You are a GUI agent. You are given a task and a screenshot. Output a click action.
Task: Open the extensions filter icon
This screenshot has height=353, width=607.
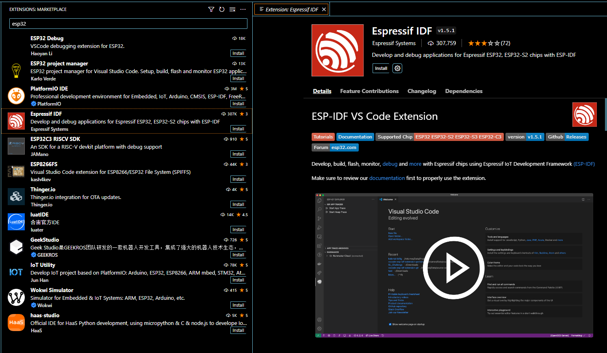coord(211,9)
